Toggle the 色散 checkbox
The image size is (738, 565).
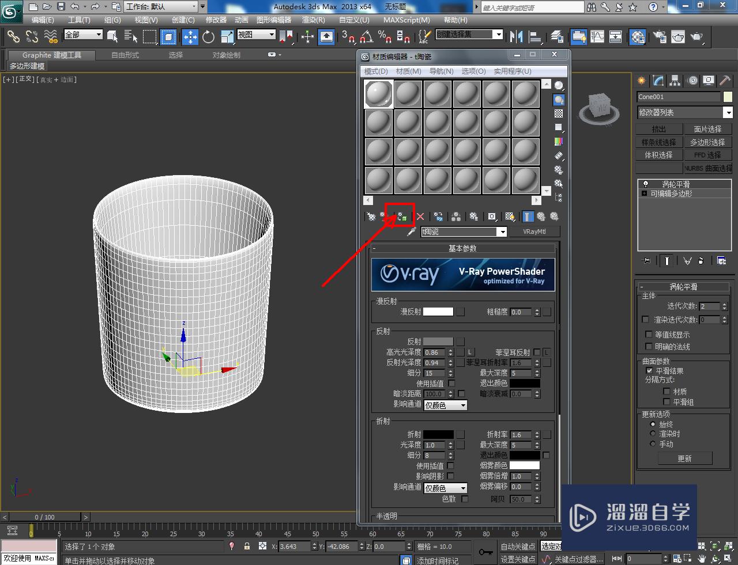465,499
